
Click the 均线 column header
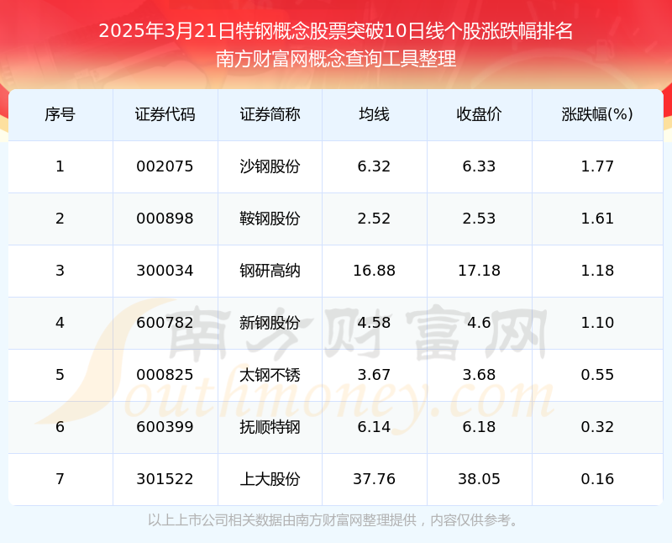[x=374, y=114]
